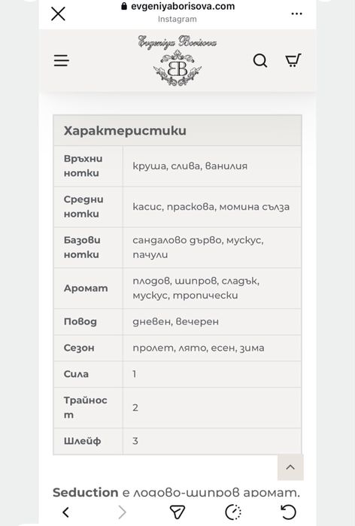Screen dimensions: 355x526
Task: Go forward with the right arrow
Action: 123,512
